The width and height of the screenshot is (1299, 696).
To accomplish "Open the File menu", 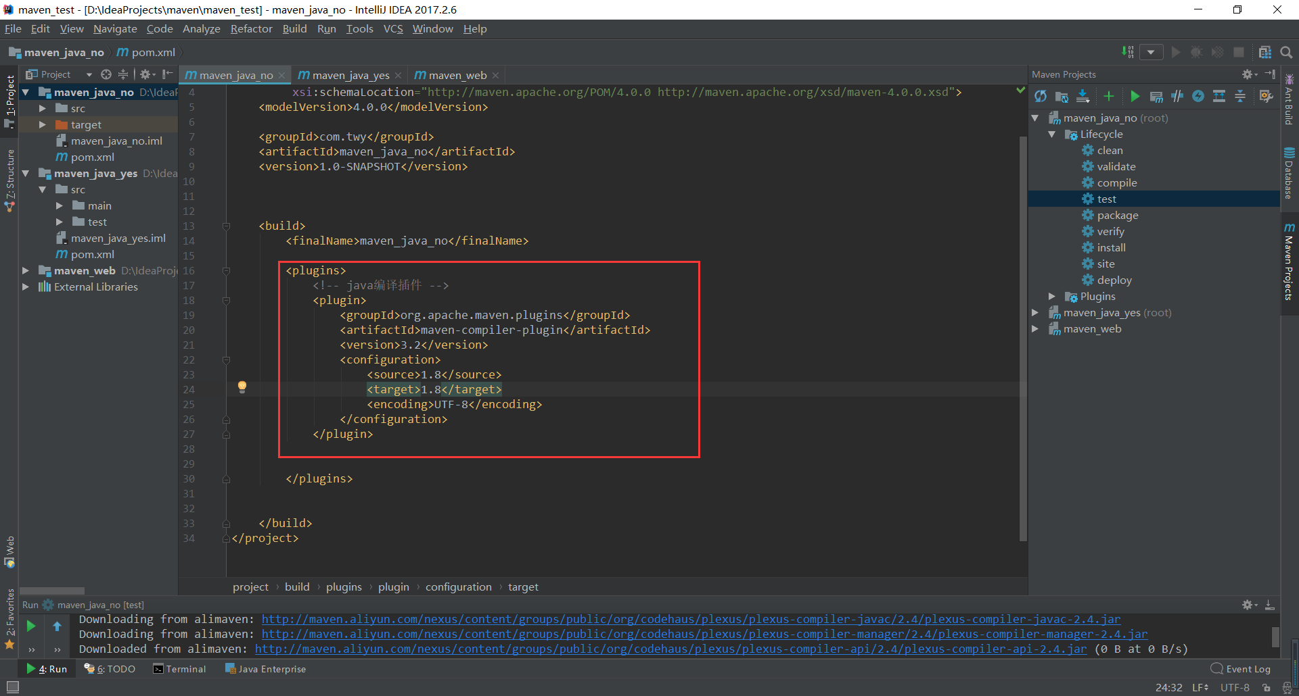I will point(13,28).
